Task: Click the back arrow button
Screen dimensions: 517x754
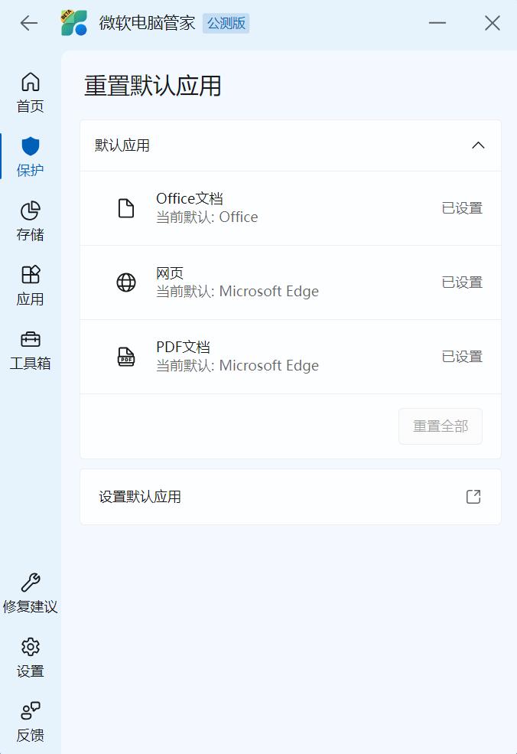Action: 28,23
